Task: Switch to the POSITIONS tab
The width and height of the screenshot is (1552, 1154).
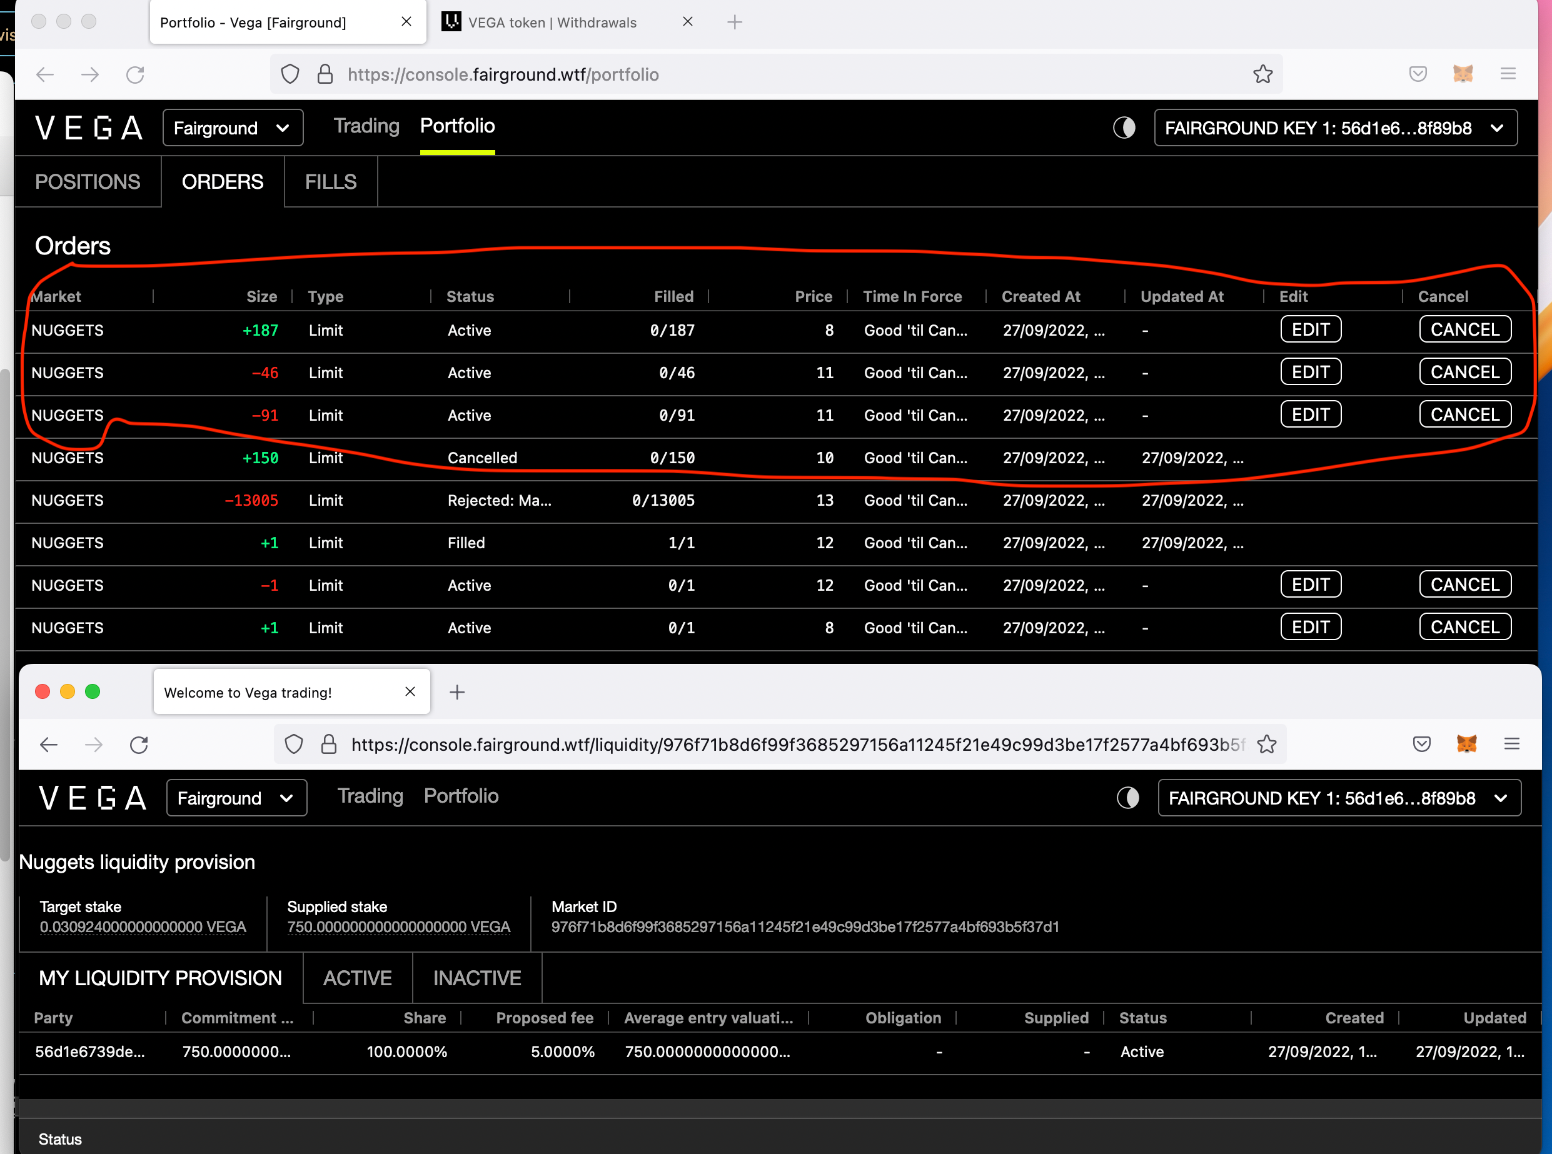Action: 88,182
